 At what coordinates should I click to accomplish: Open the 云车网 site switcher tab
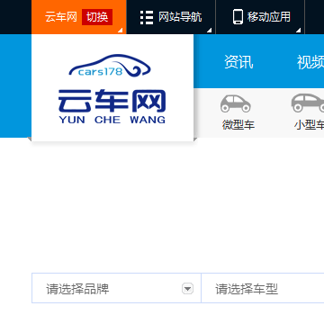point(79,17)
